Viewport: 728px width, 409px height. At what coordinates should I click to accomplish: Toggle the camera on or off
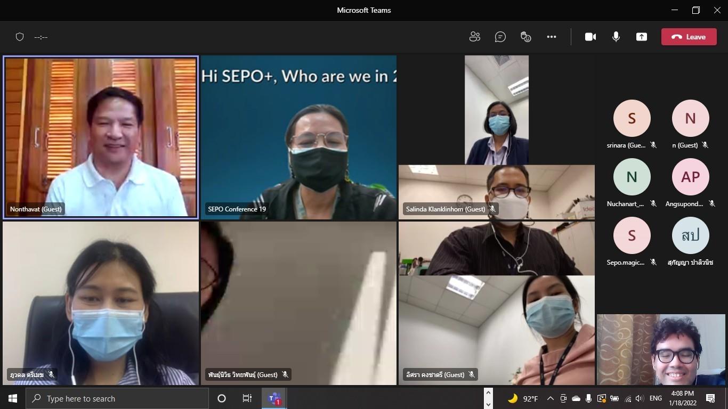click(591, 37)
